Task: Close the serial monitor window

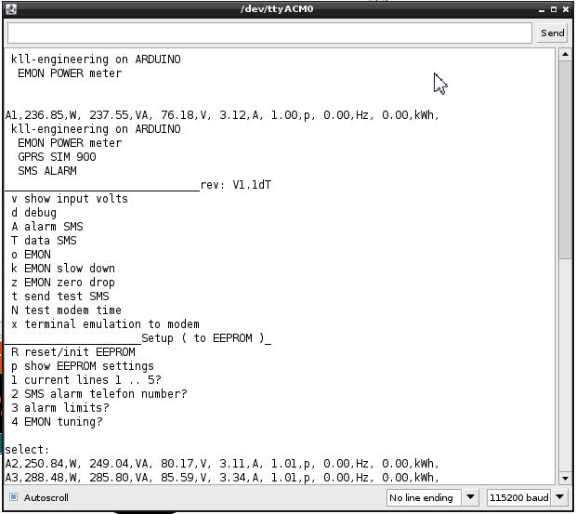Action: tap(566, 9)
